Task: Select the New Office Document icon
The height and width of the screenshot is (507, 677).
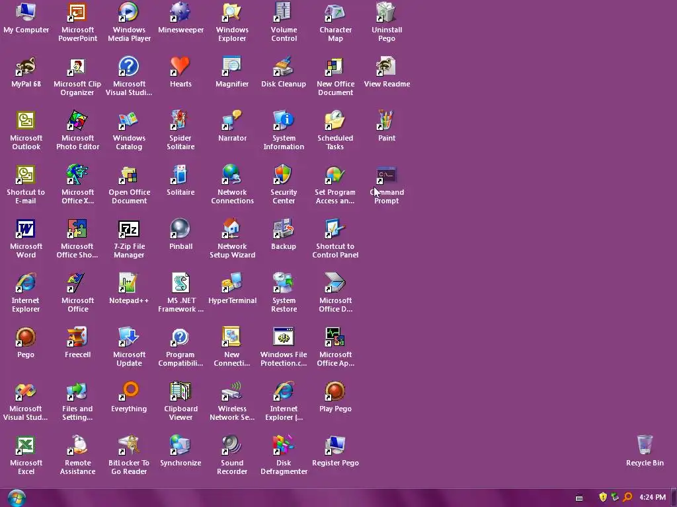Action: (335, 67)
